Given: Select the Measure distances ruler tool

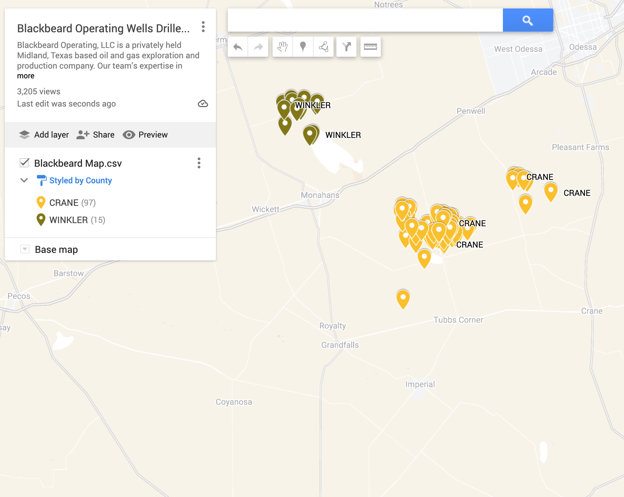Looking at the screenshot, I should pyautogui.click(x=371, y=47).
